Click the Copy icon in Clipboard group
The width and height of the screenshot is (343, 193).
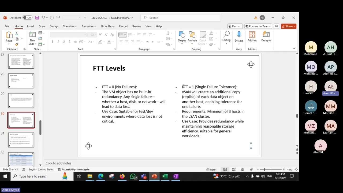(17, 39)
